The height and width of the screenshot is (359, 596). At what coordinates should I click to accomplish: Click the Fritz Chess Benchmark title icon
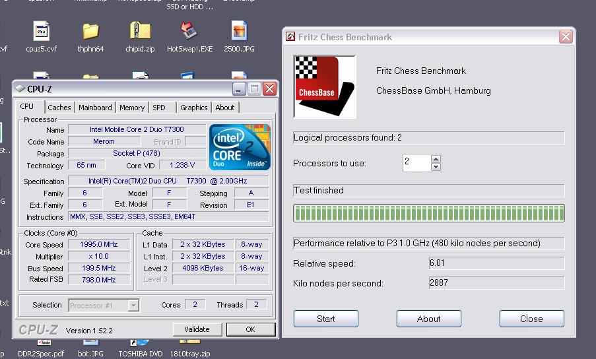tap(290, 36)
